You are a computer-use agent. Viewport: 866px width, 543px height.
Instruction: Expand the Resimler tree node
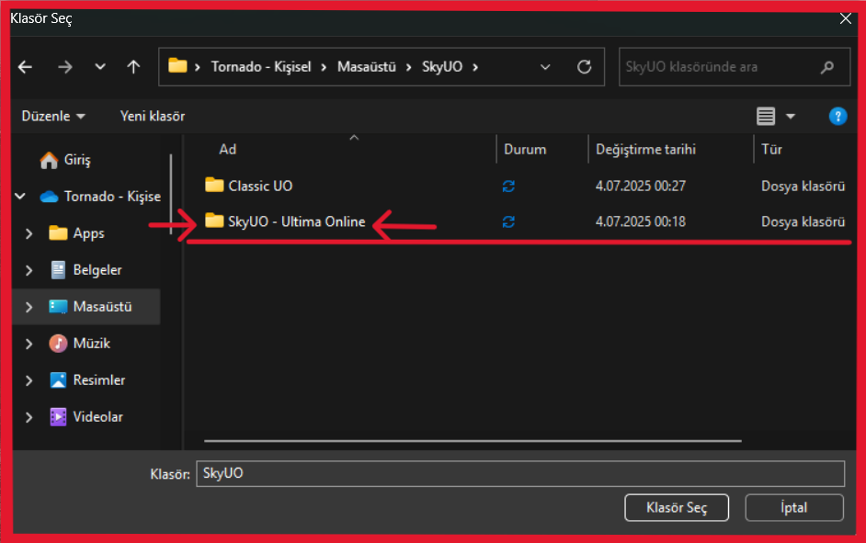[x=29, y=380]
